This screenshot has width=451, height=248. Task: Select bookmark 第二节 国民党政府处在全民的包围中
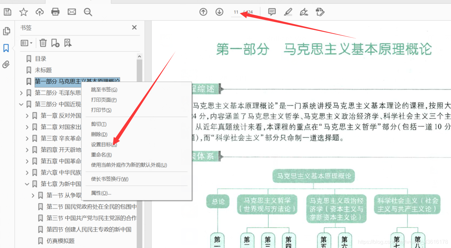[x=92, y=207]
